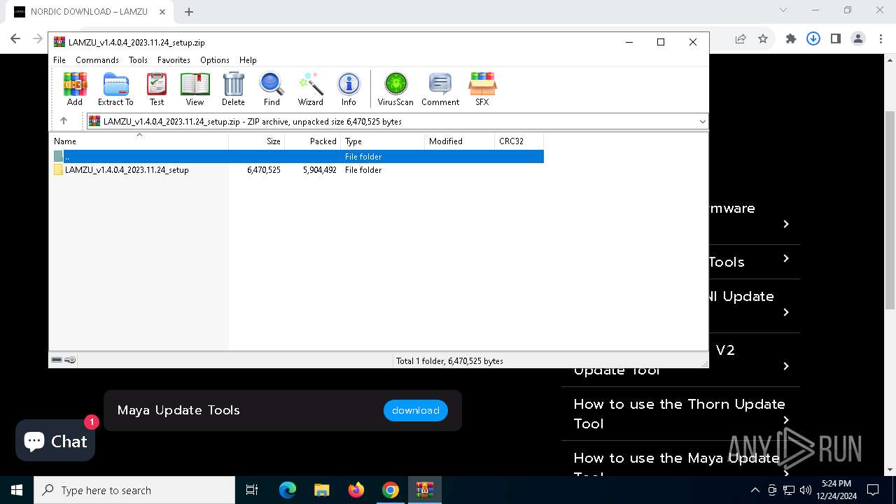The image size is (896, 504).
Task: Expand the Update section chevron on webpage
Action: [786, 312]
